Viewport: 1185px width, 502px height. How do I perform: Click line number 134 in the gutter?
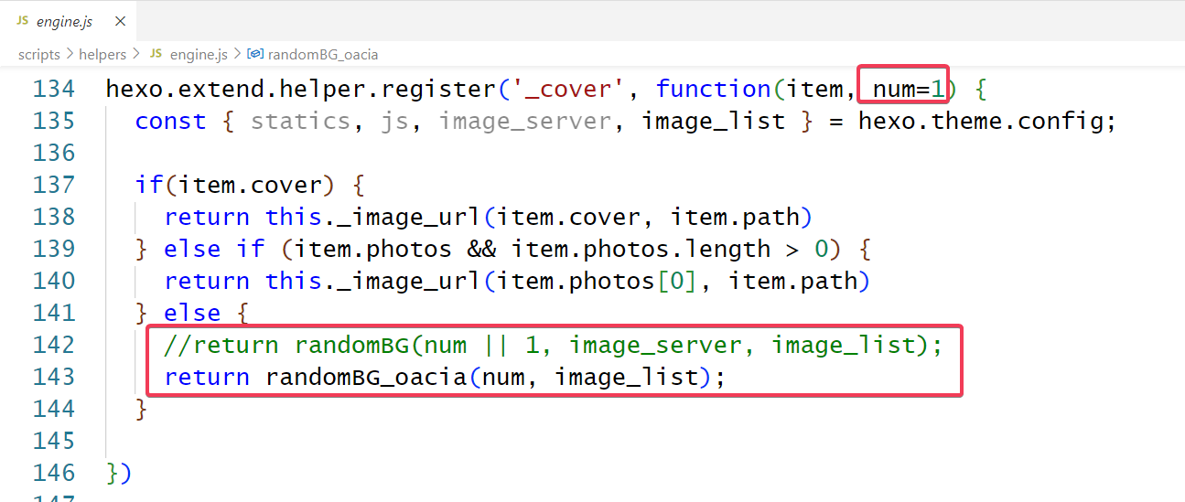click(53, 90)
